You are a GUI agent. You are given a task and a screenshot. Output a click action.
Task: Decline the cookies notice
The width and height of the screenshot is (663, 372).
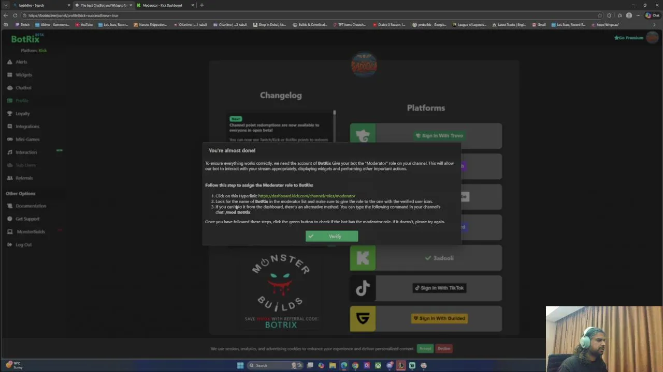coord(444,348)
